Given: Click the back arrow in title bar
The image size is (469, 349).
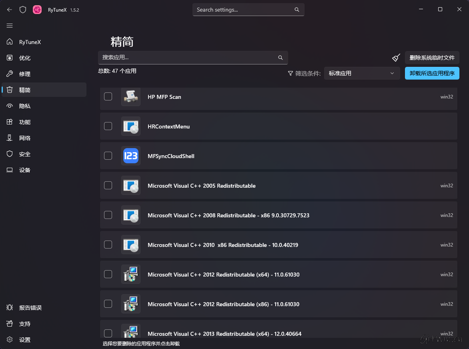Looking at the screenshot, I should point(10,10).
